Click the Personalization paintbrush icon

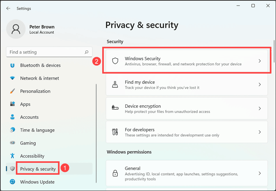tap(13, 91)
